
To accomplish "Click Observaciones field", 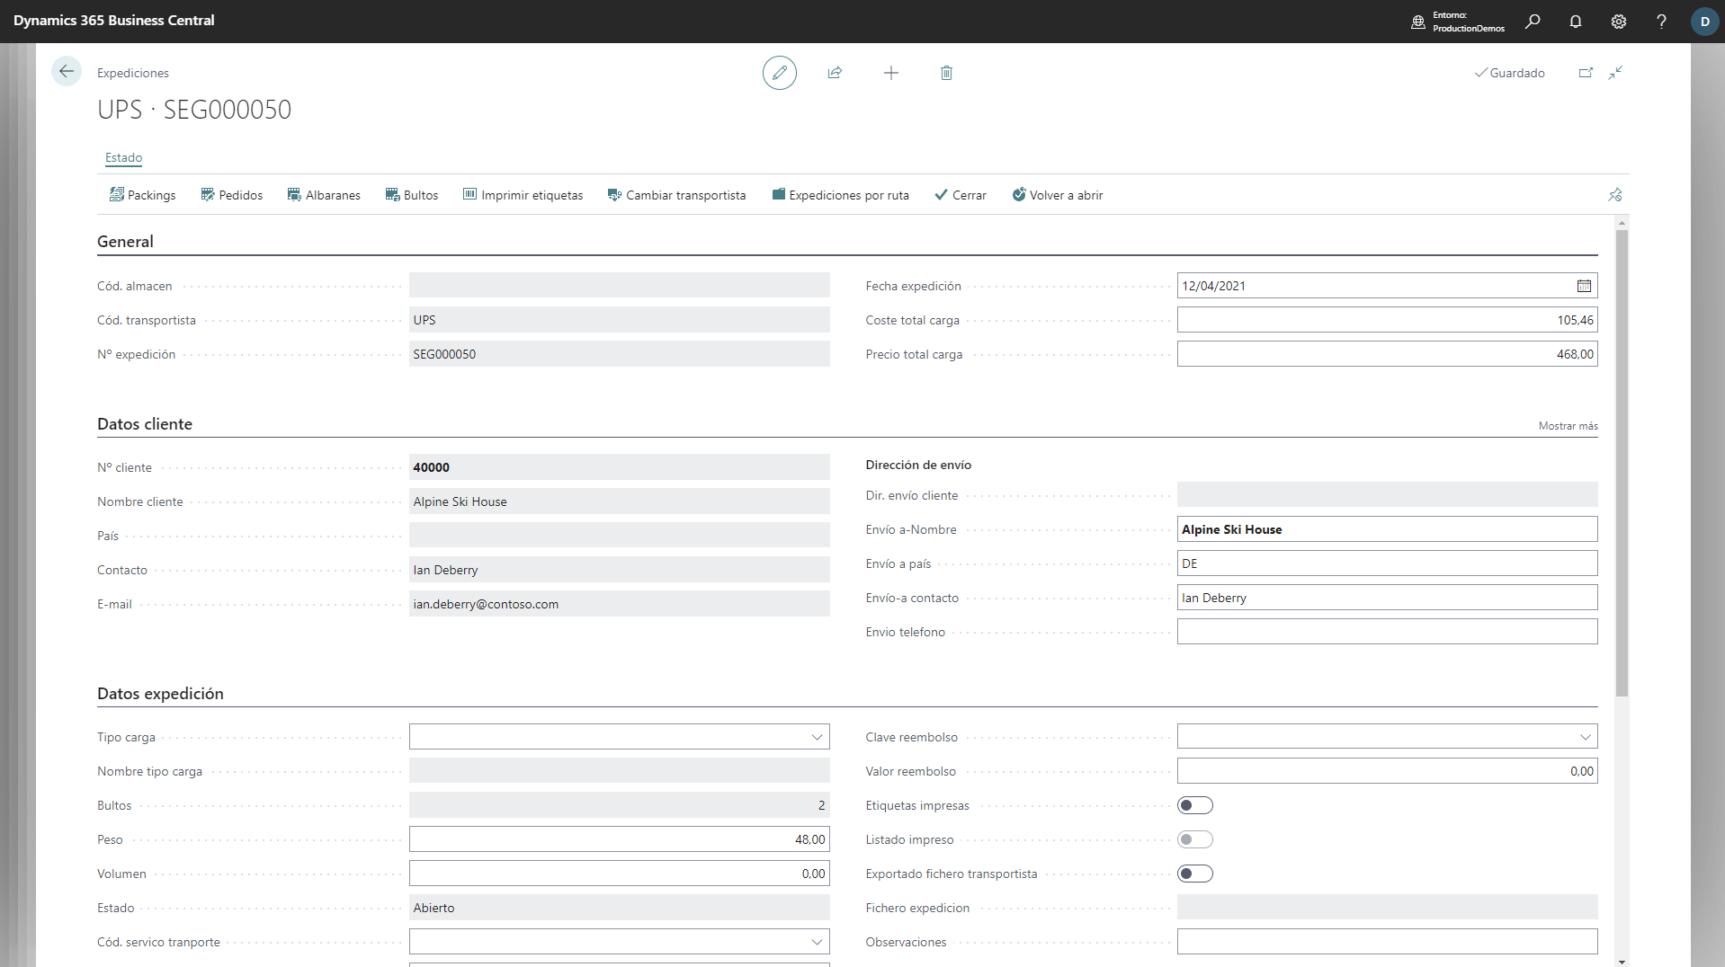I will point(1387,942).
